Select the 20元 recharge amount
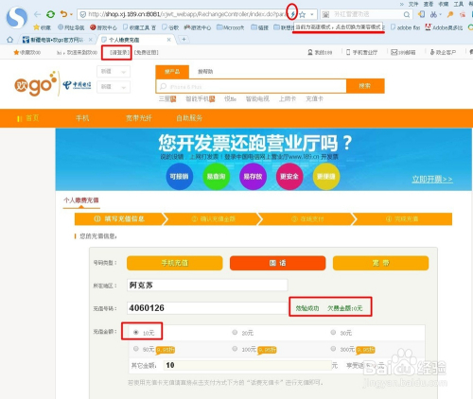The image size is (473, 399). click(235, 333)
